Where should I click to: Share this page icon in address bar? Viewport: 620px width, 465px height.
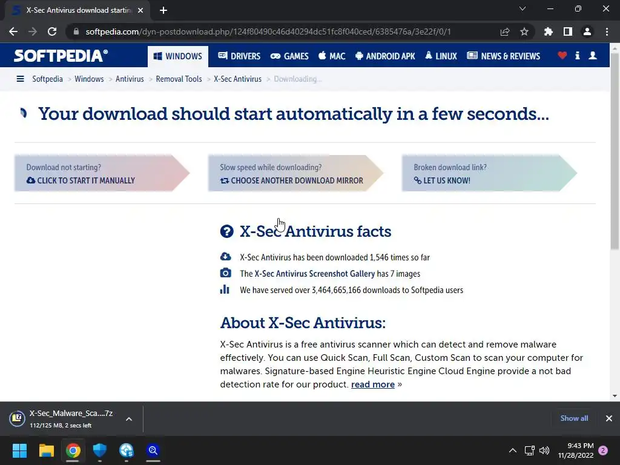pyautogui.click(x=505, y=31)
